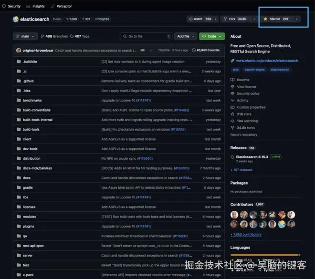Open the Readme link
Viewport: 315px width, 279px height.
click(x=240, y=80)
